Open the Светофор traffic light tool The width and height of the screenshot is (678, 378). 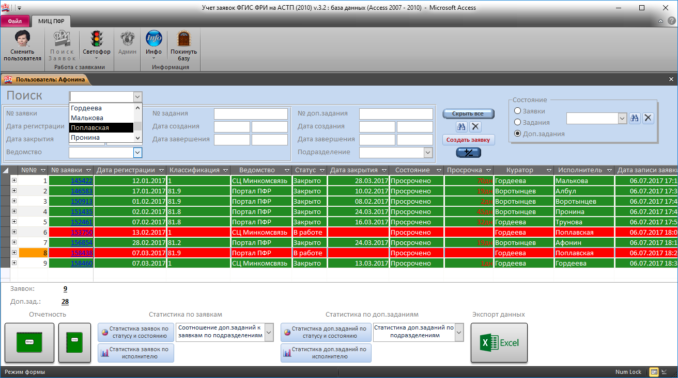[96, 40]
